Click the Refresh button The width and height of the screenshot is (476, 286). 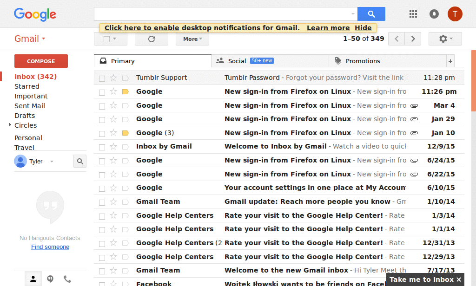(x=152, y=39)
